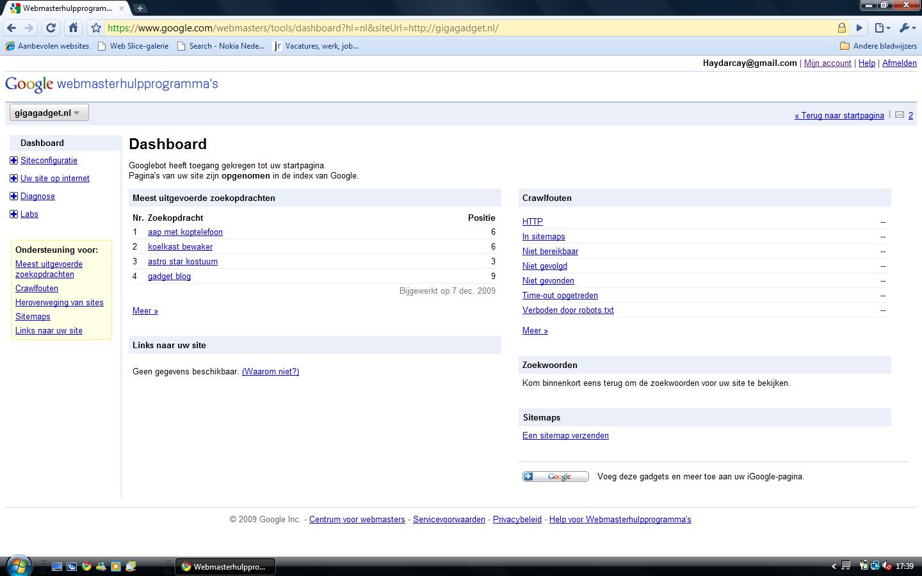Open the Labs menu link

click(x=29, y=214)
